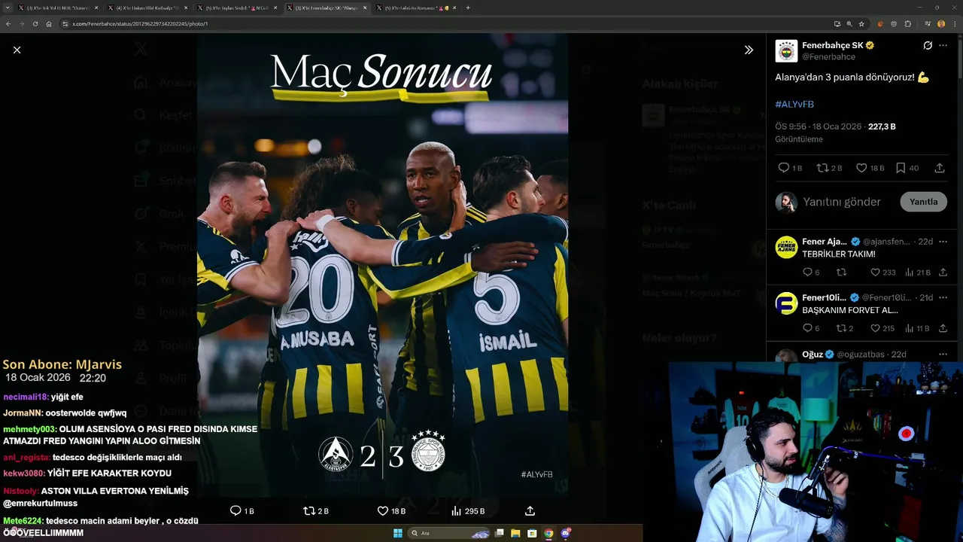Switch to the '(5) X'te Fabrizio Romano' tab
Screen dimensions: 963x542
(416, 8)
